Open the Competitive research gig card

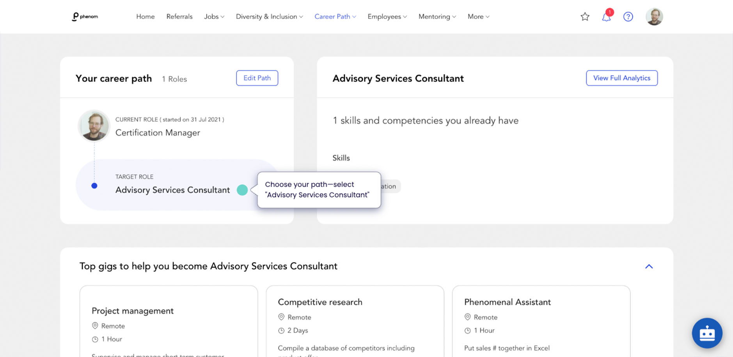click(x=355, y=321)
